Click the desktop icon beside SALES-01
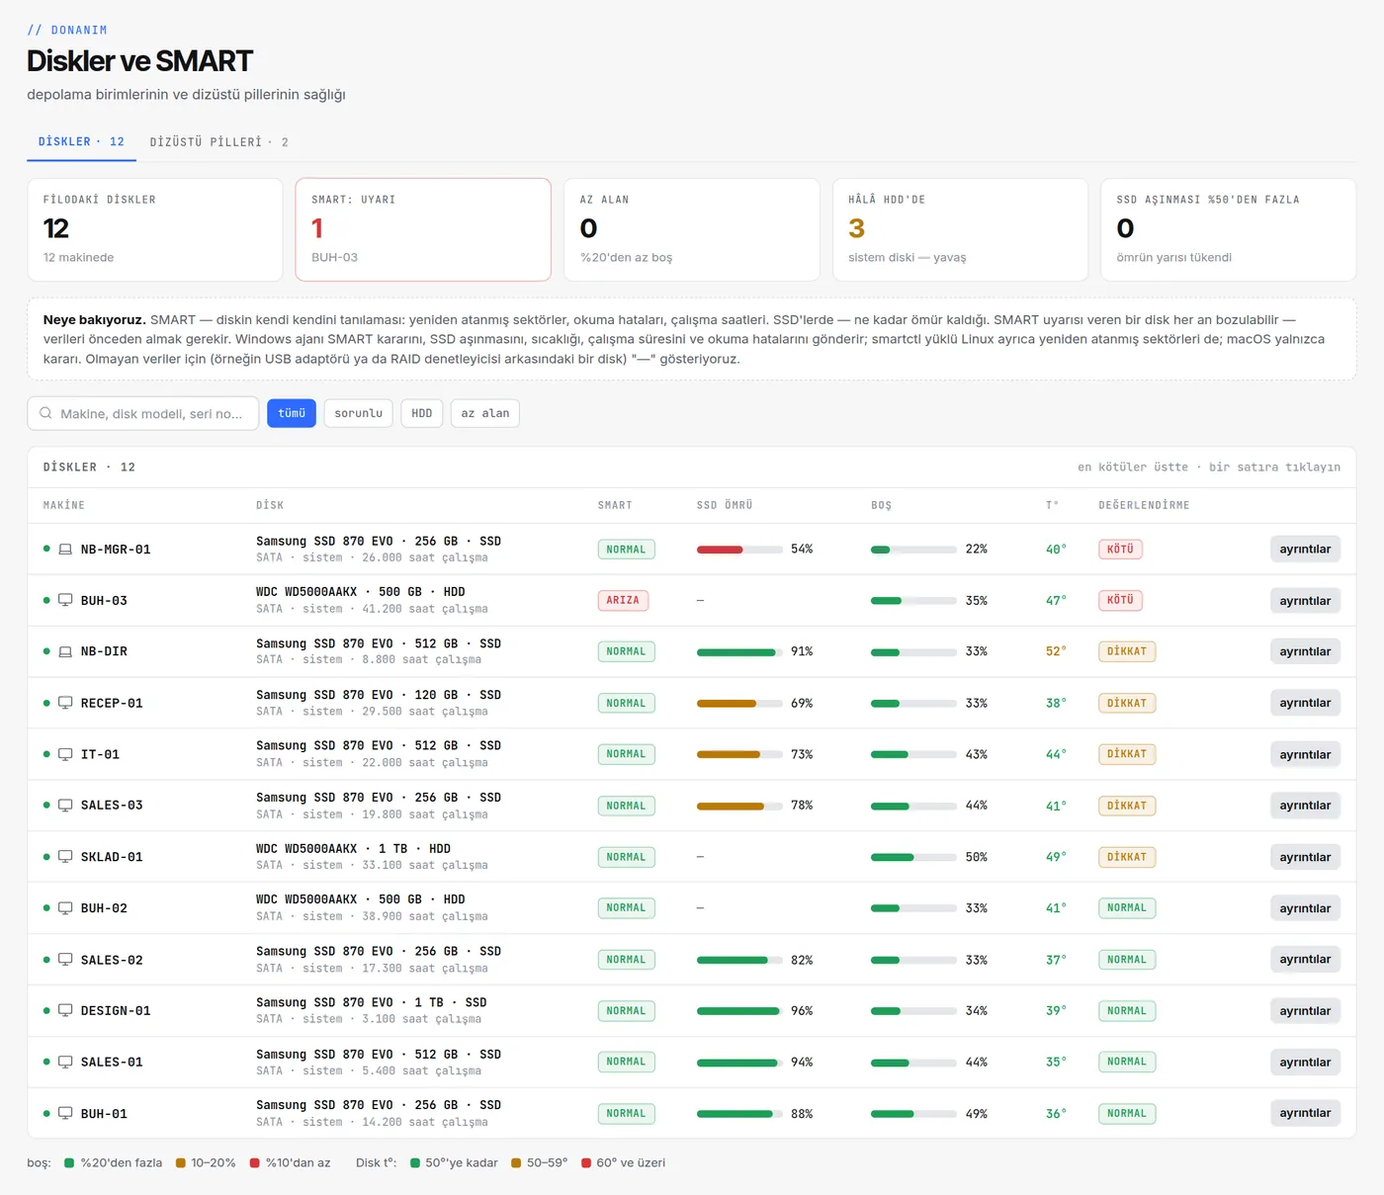The height and width of the screenshot is (1195, 1384). [x=65, y=1062]
